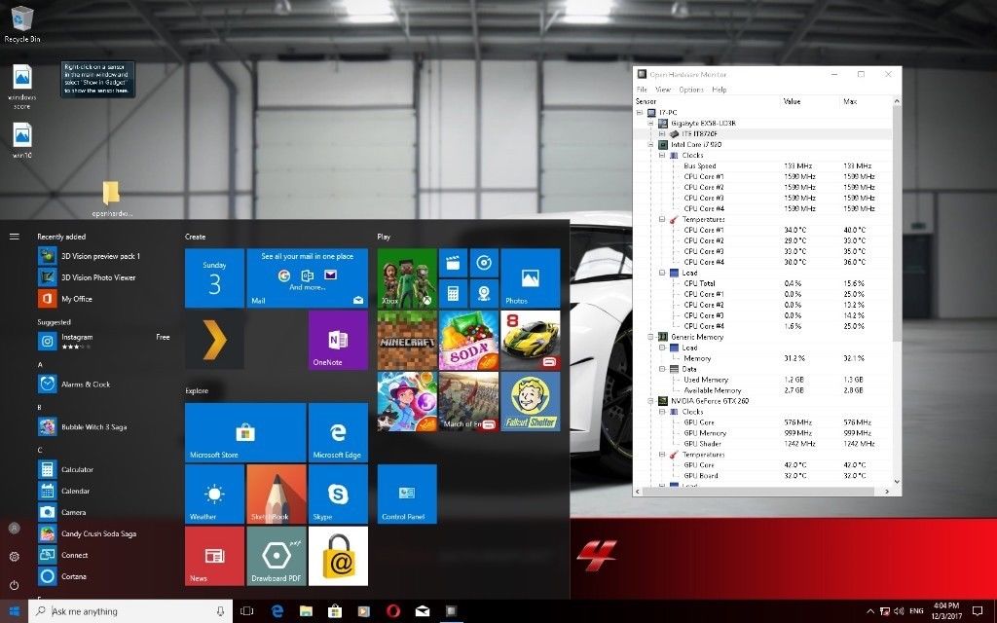Open the March of Empires tile
The image size is (997, 623).
468,401
